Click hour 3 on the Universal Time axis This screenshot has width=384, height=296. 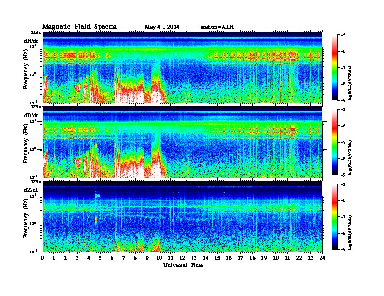77,258
